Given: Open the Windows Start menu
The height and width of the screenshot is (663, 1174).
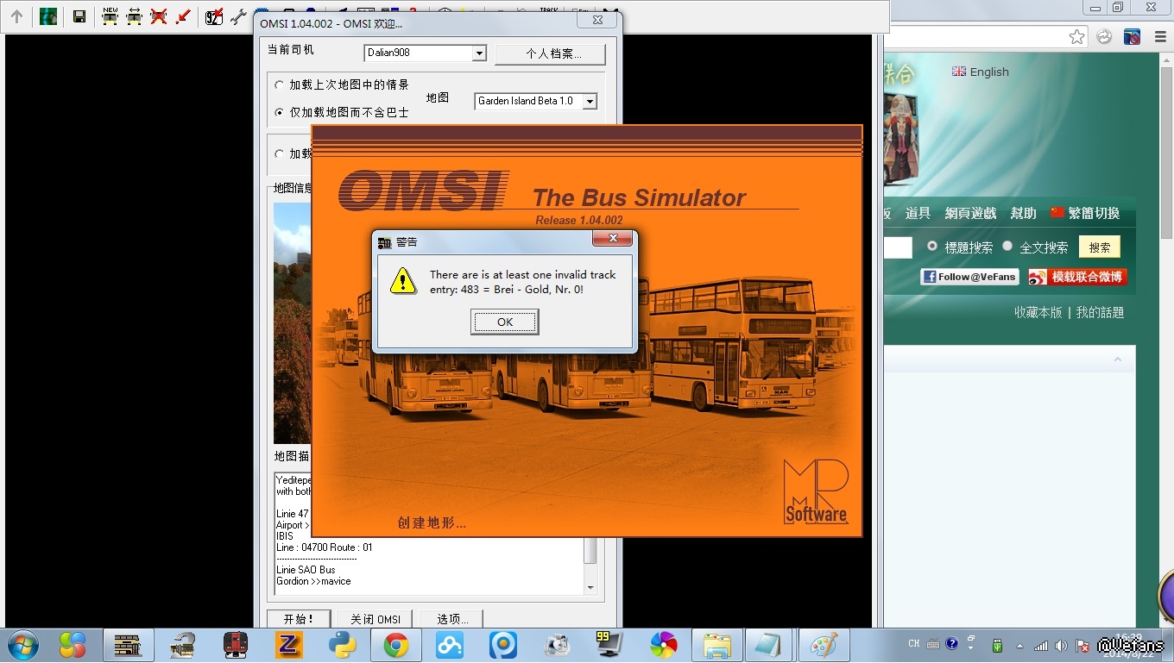Looking at the screenshot, I should point(23,645).
